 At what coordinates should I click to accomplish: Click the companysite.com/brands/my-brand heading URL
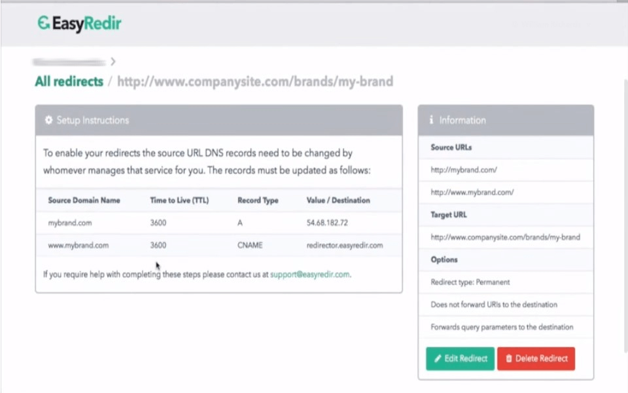(255, 81)
